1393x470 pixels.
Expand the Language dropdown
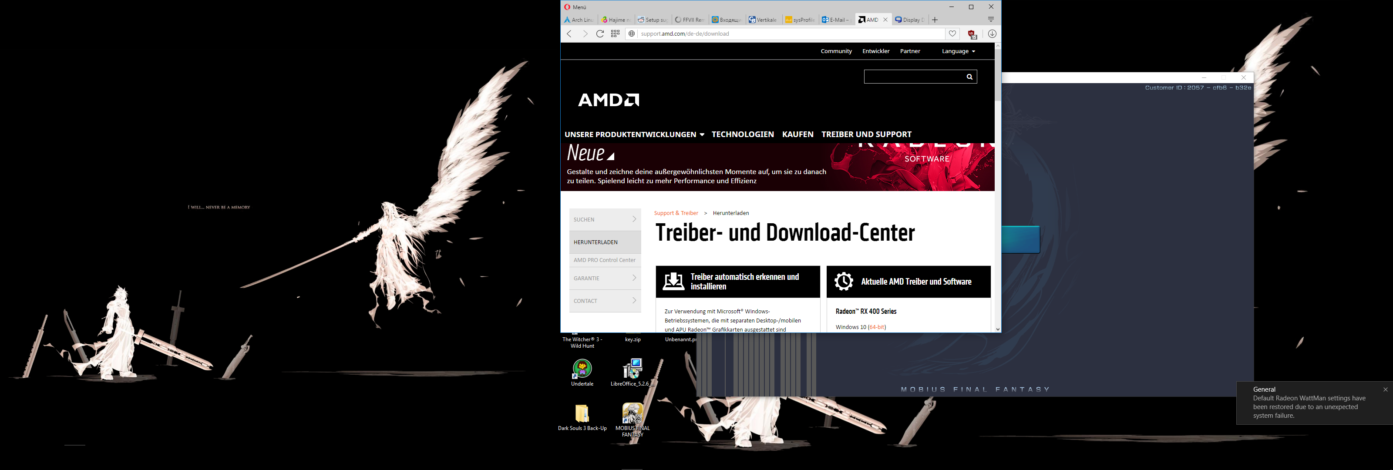(958, 51)
